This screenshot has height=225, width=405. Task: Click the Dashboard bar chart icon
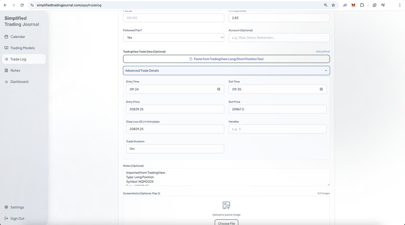click(6, 82)
